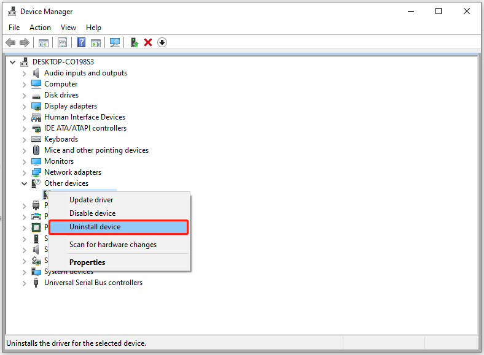Select Human Interface Devices tree label

point(85,117)
